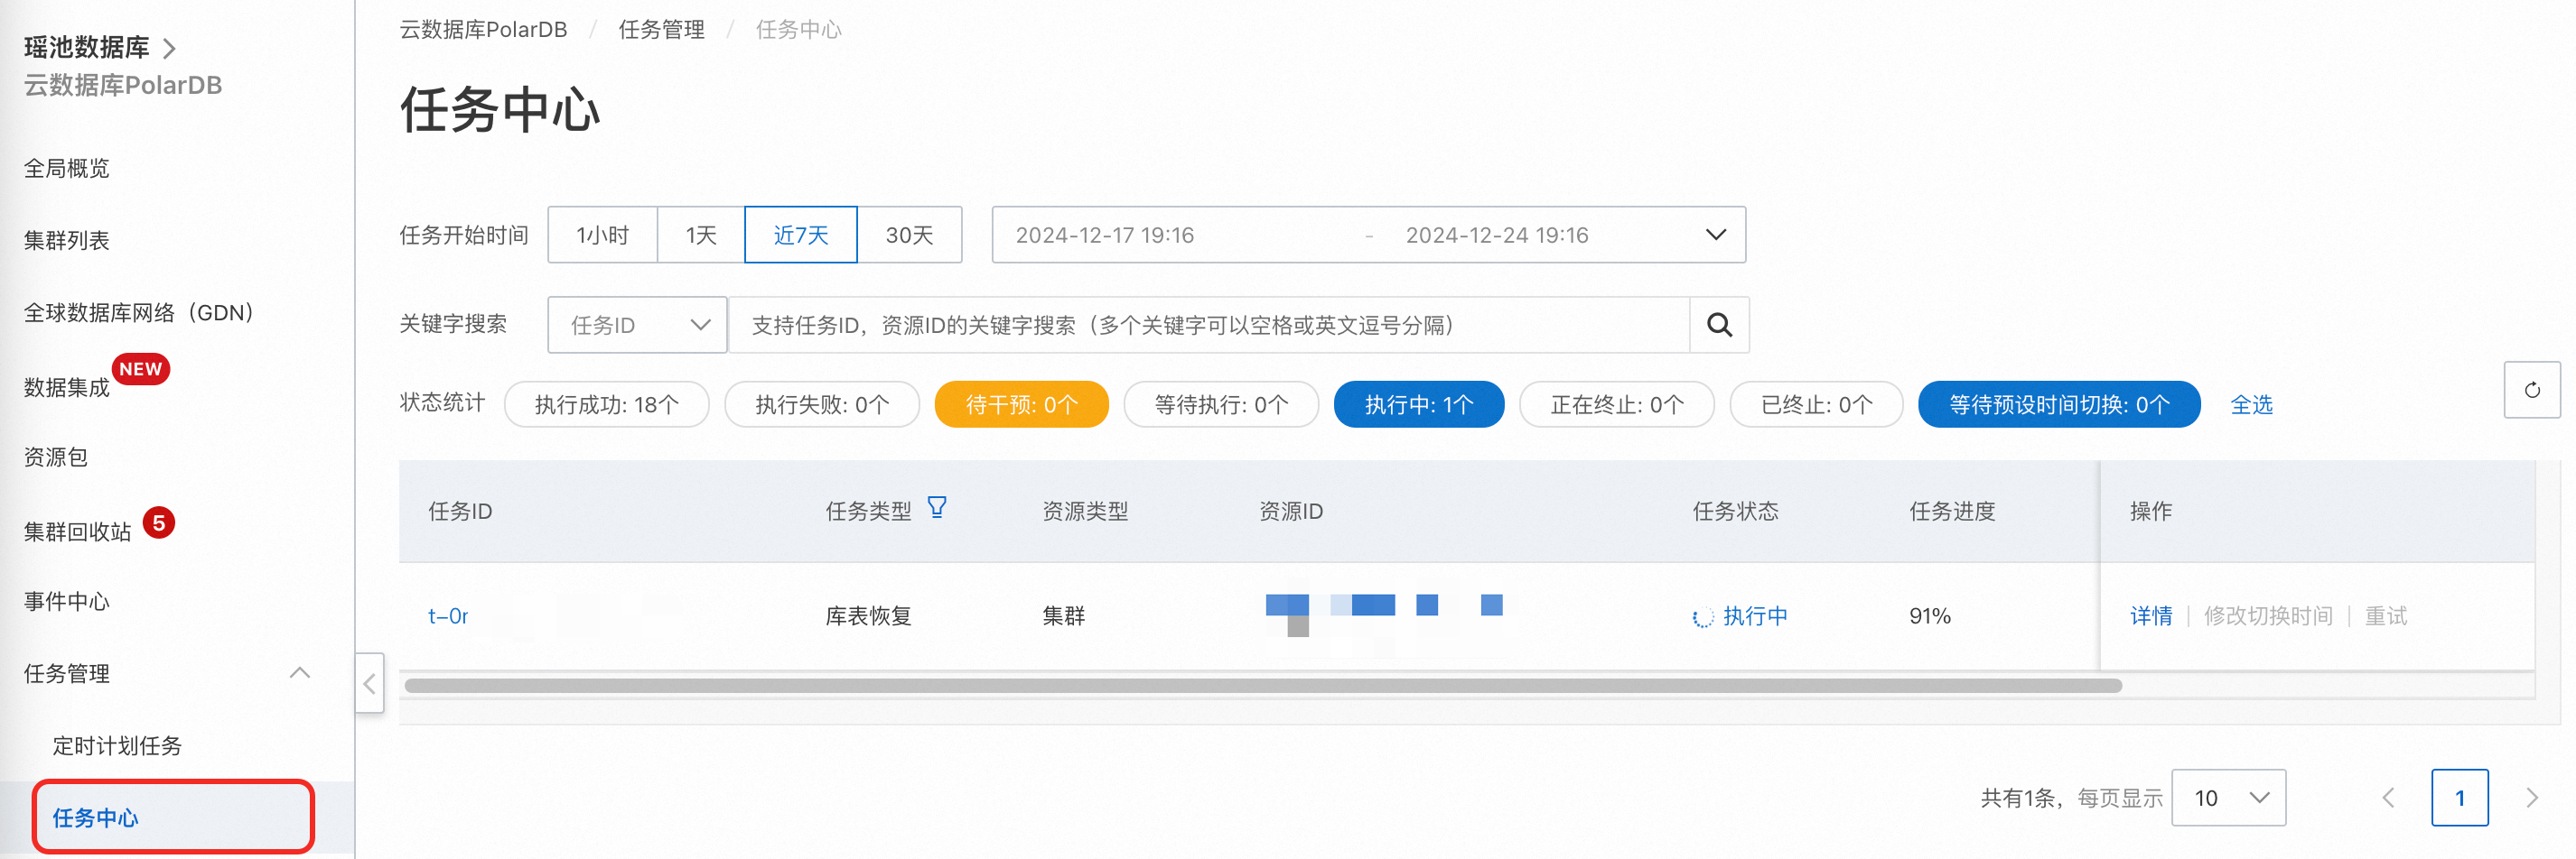The width and height of the screenshot is (2576, 859).
Task: Click the 执行中 status text in the row
Action: (x=1755, y=615)
